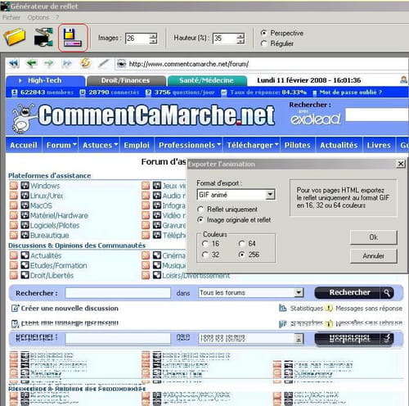The width and height of the screenshot is (409, 406).
Task: Select the Perspective radio option
Action: coord(263,33)
